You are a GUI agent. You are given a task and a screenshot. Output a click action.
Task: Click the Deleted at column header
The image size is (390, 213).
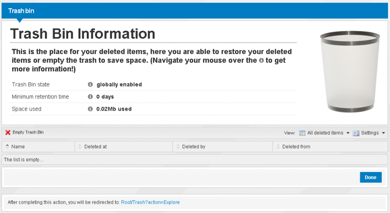(x=124, y=147)
